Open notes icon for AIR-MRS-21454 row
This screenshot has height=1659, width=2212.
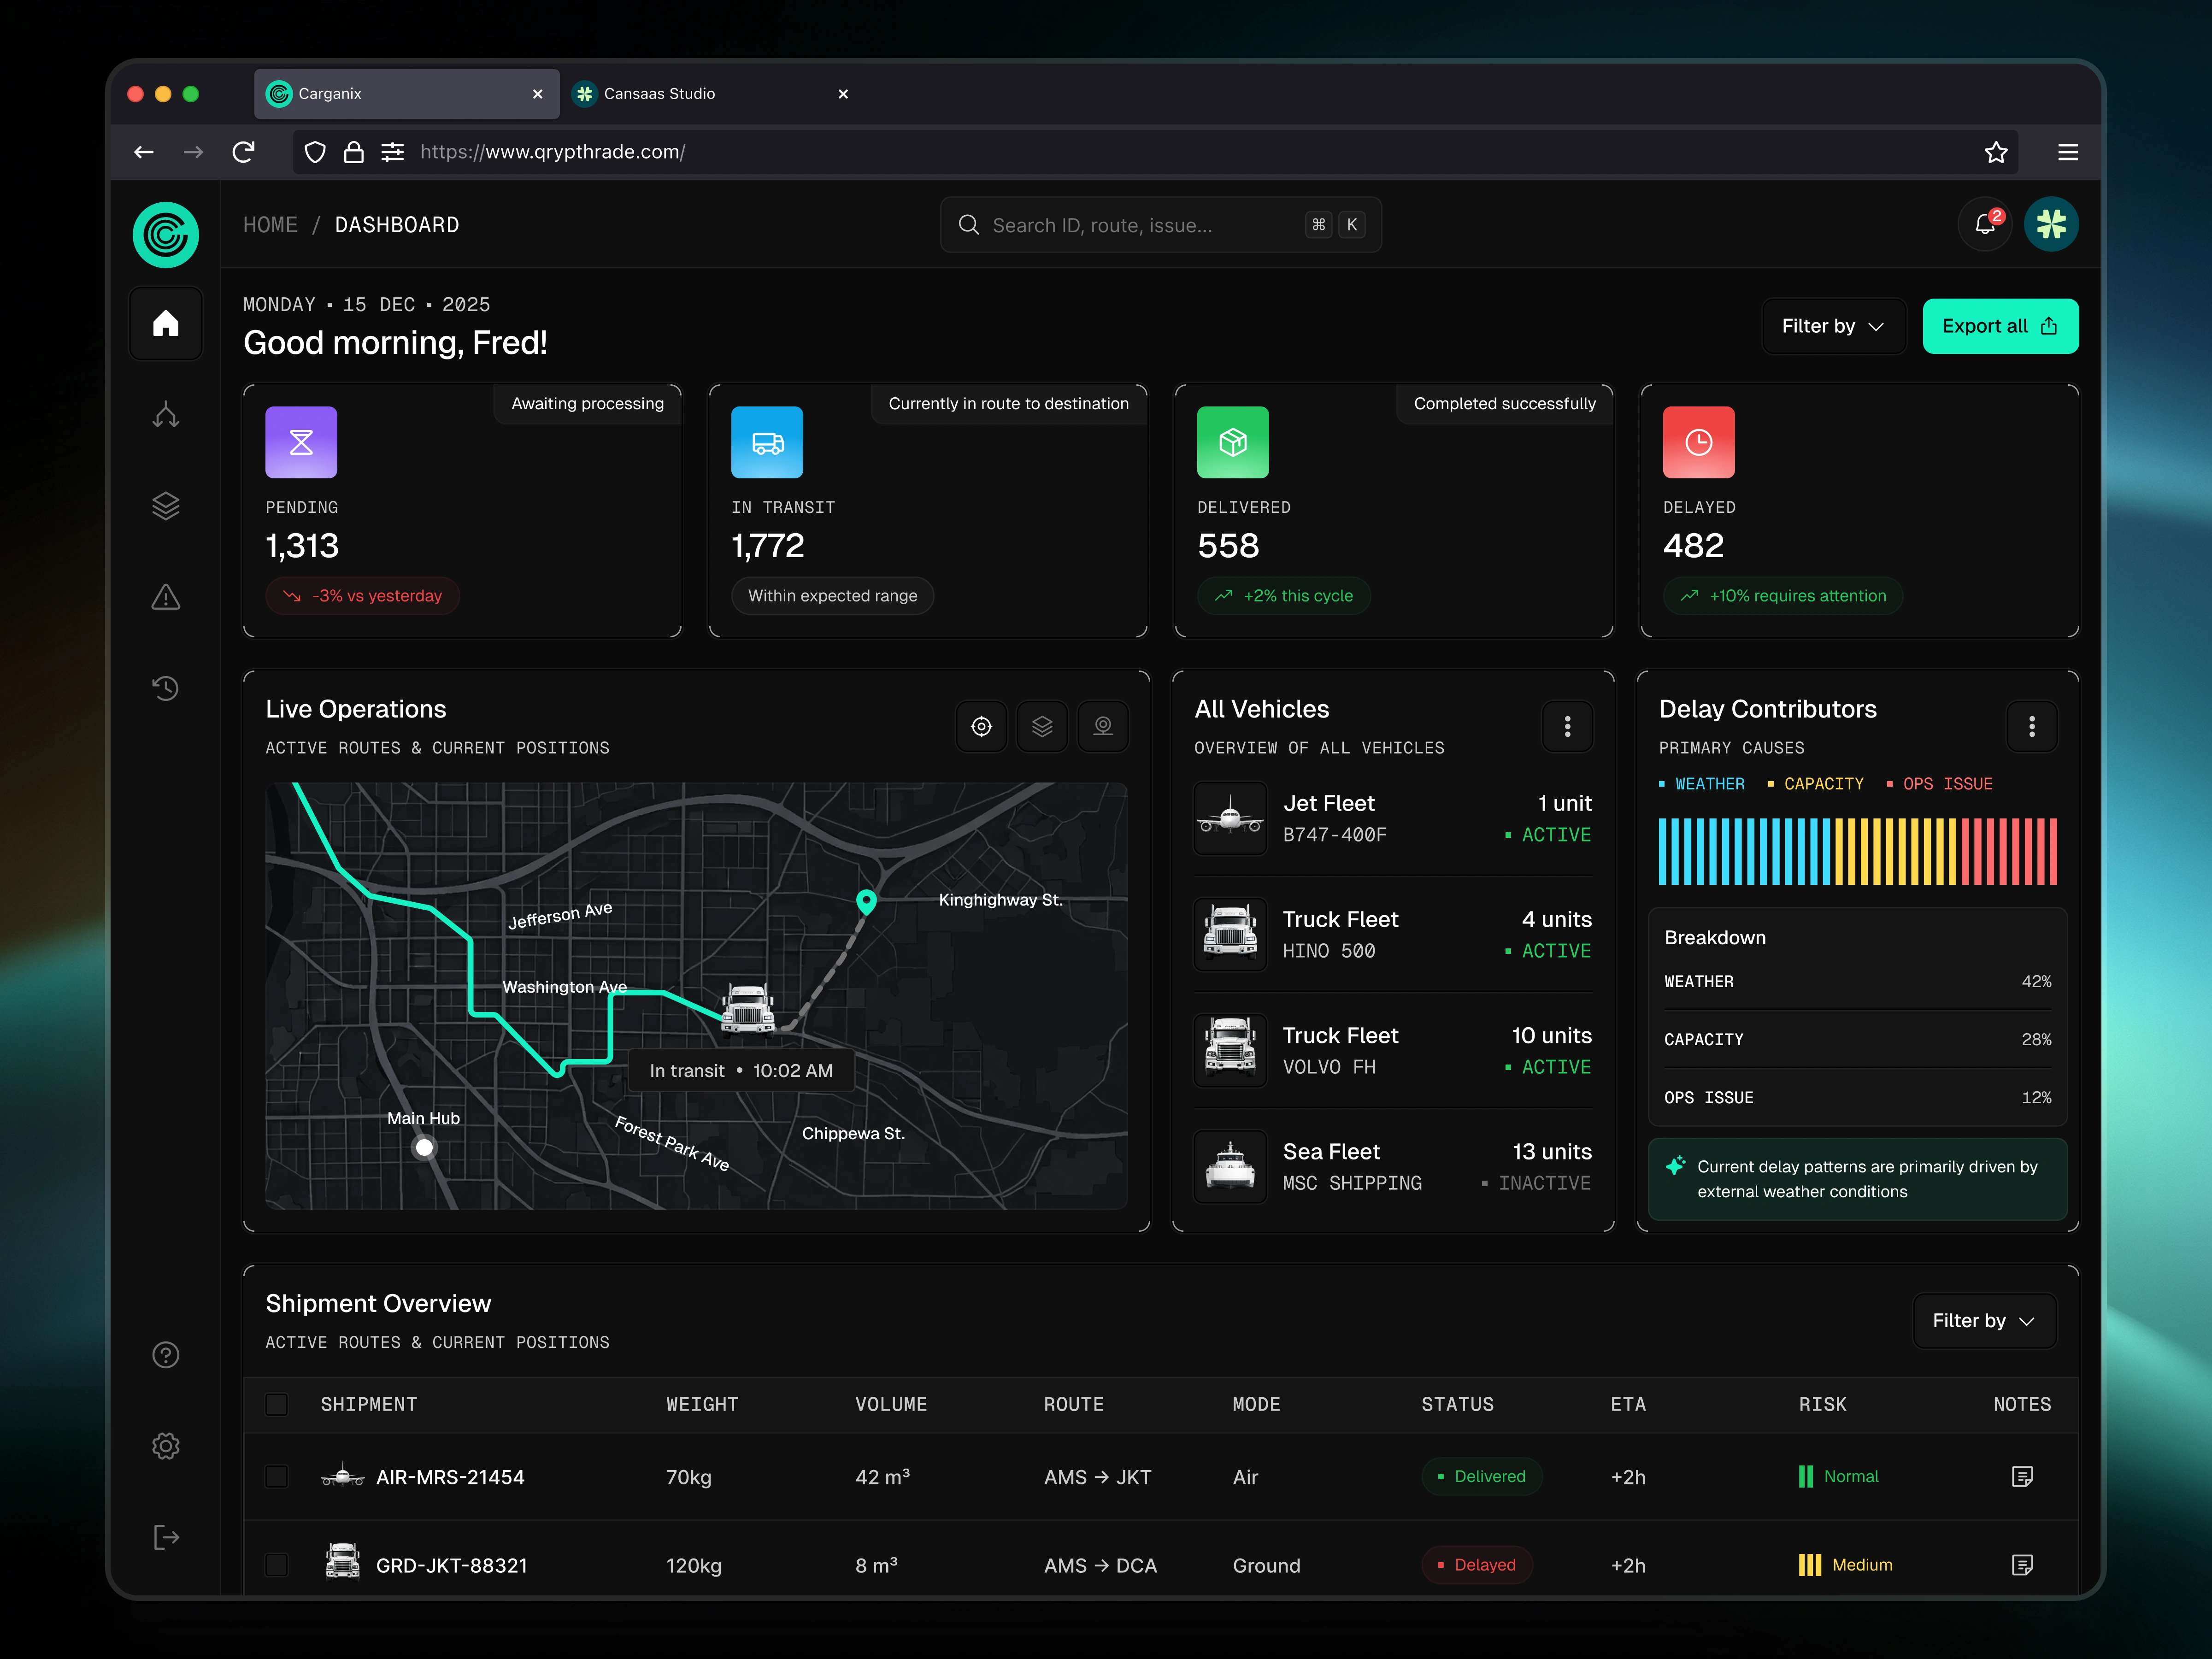pos(2021,1477)
